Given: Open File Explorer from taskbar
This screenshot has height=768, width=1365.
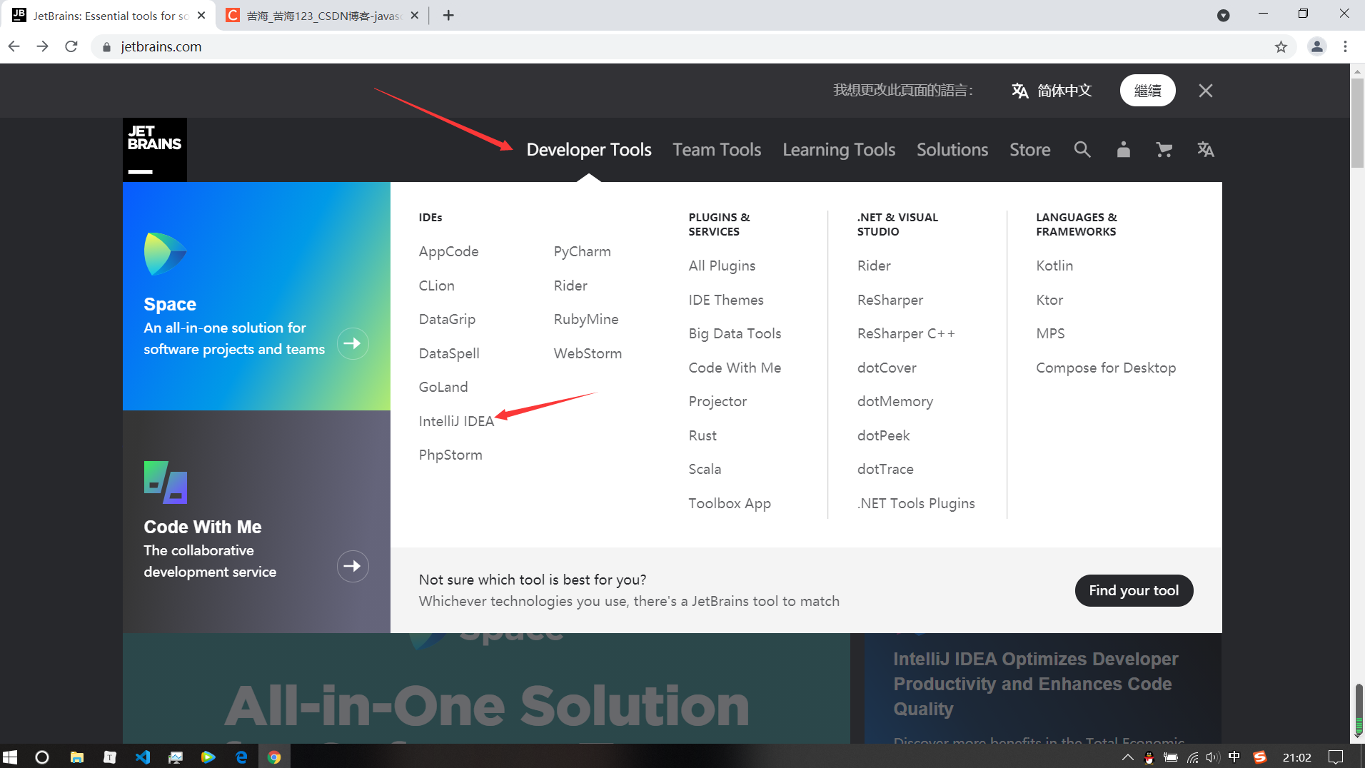Looking at the screenshot, I should click(76, 757).
